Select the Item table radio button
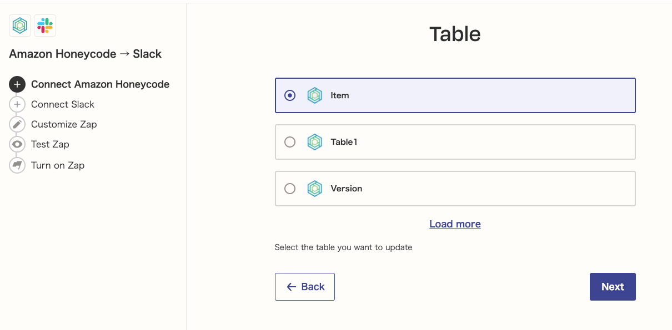The image size is (672, 330). coord(289,95)
